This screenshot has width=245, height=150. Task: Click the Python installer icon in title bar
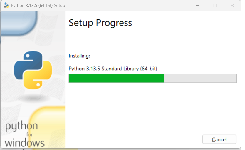tap(6, 6)
